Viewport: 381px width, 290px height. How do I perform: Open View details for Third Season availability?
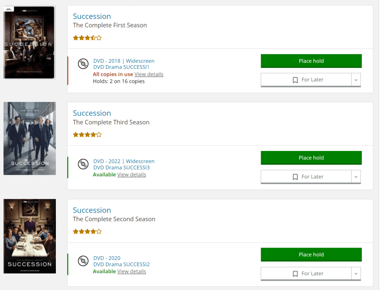coord(131,175)
